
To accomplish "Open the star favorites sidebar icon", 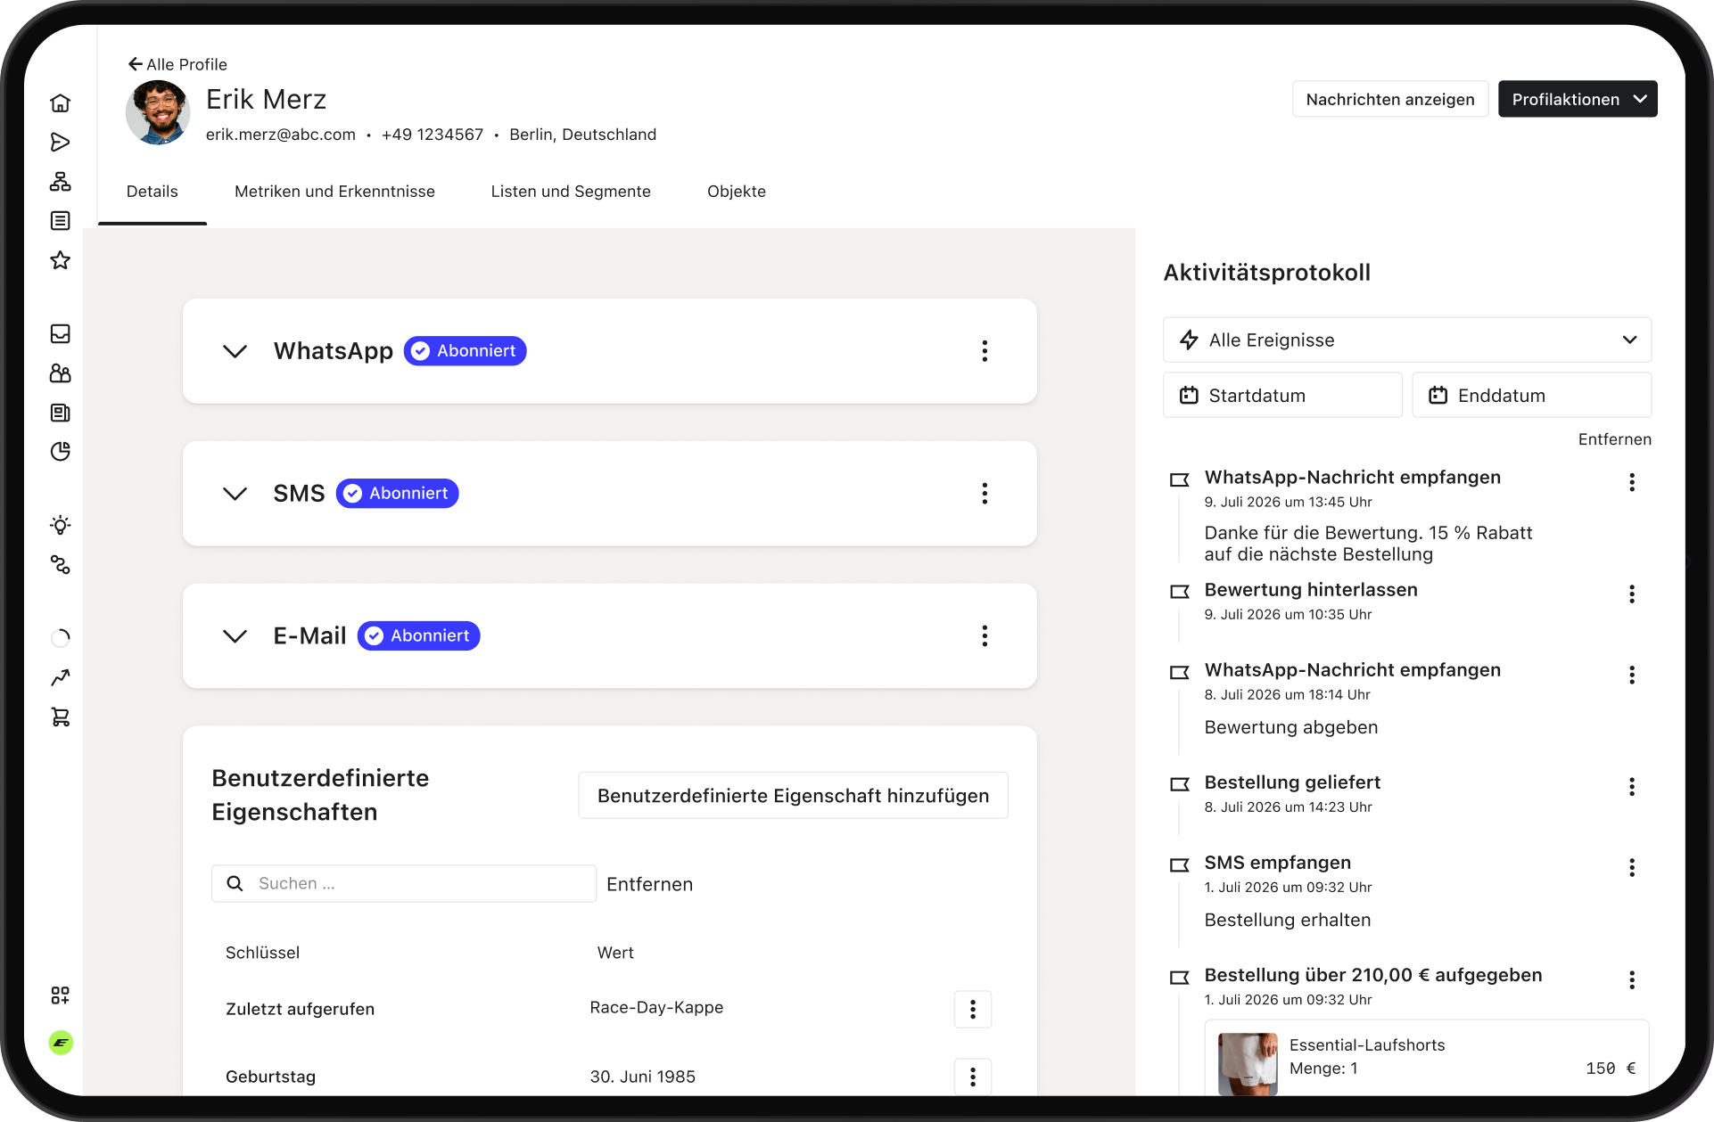I will pos(60,260).
